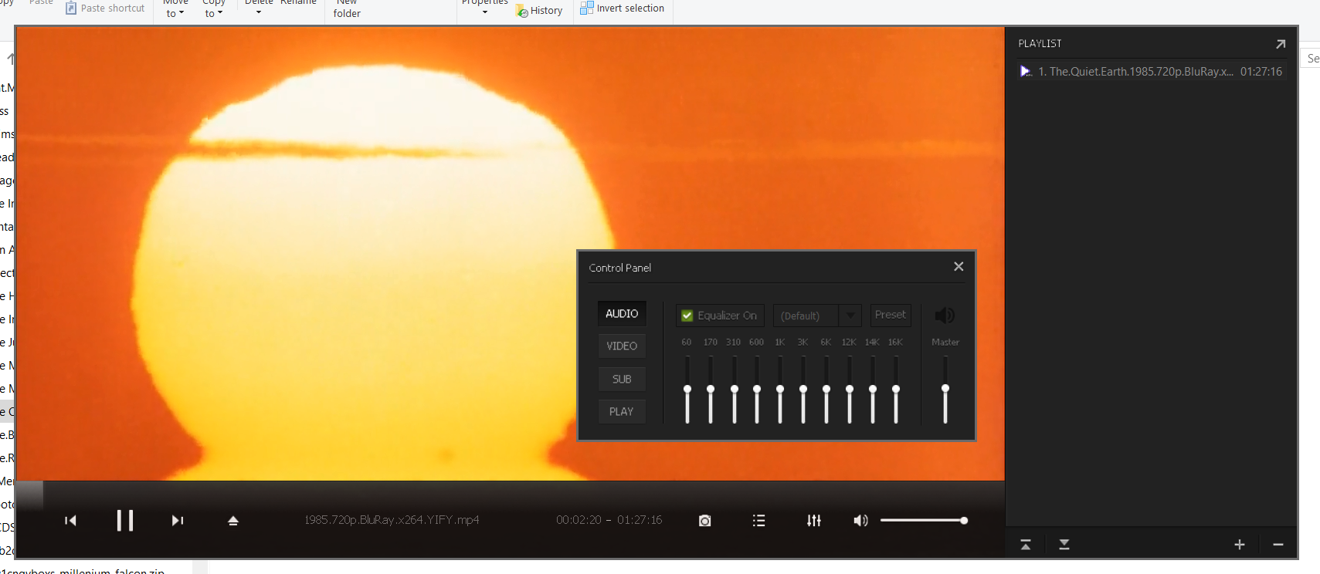Detach playlist with arrow icon
Screen dimensions: 1320x574
[1281, 44]
